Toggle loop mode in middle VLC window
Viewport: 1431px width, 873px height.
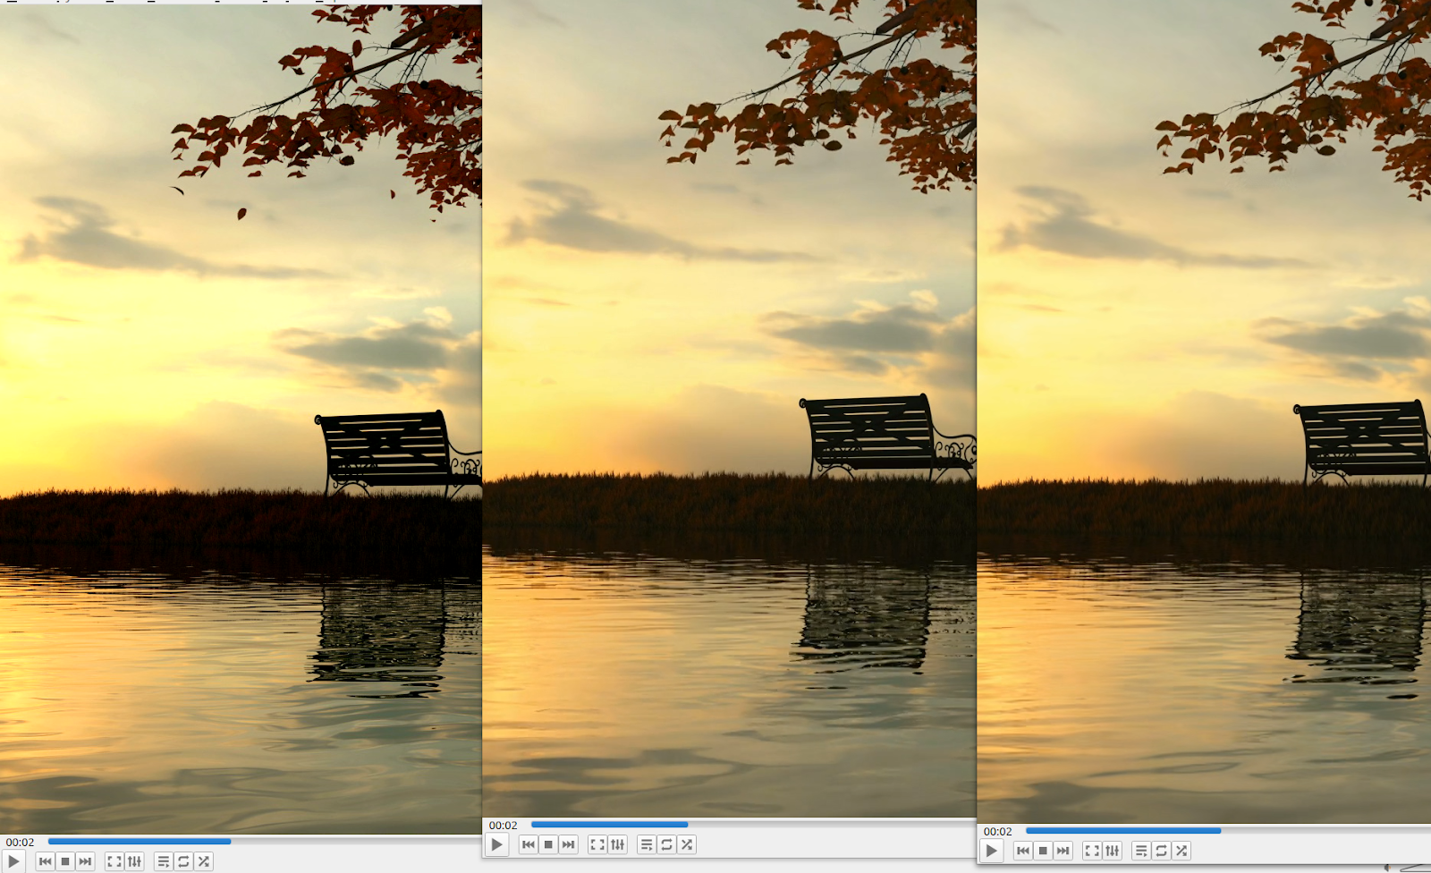[x=666, y=844]
